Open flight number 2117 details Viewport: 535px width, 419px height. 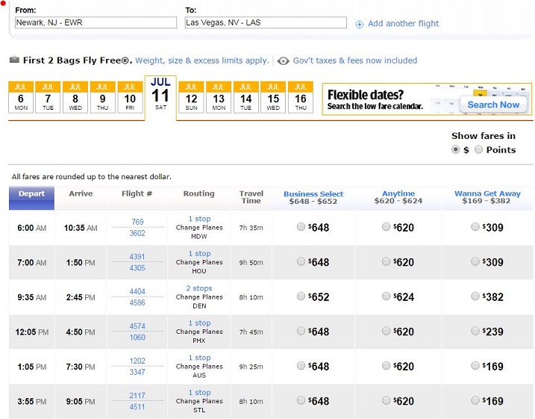tap(137, 395)
